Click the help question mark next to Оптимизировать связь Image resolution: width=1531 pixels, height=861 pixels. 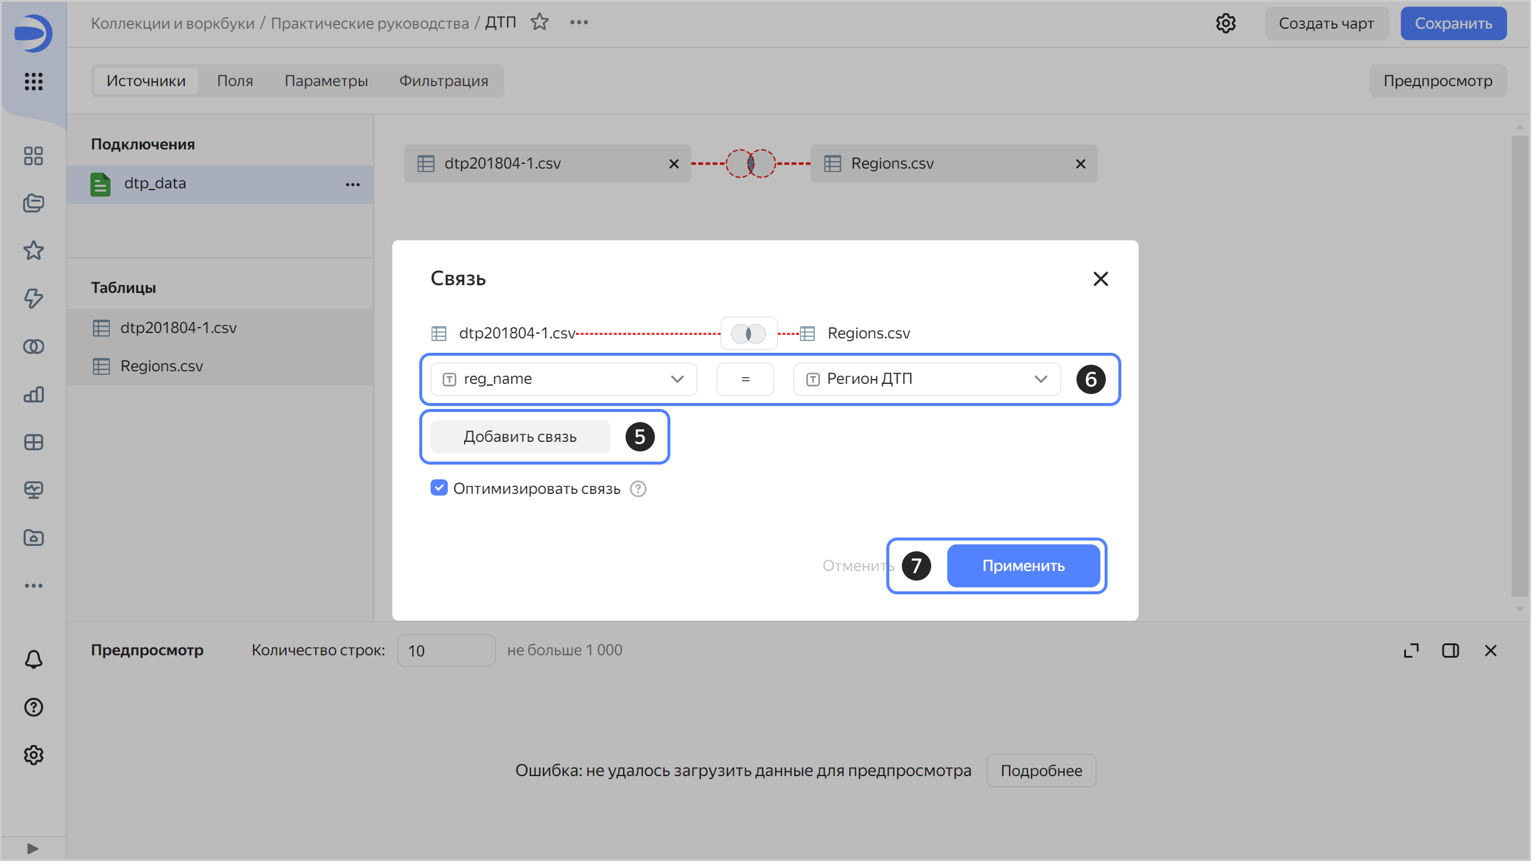pos(638,489)
